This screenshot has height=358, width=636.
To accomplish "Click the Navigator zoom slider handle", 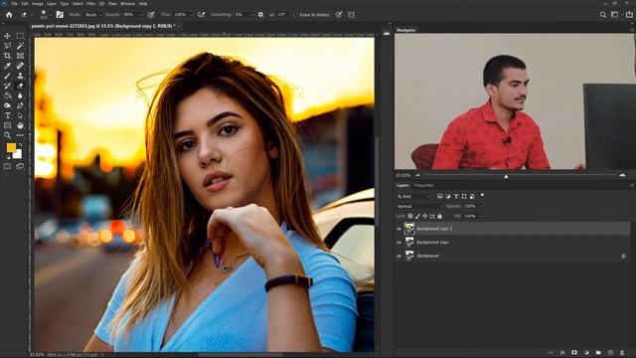I will coord(506,177).
